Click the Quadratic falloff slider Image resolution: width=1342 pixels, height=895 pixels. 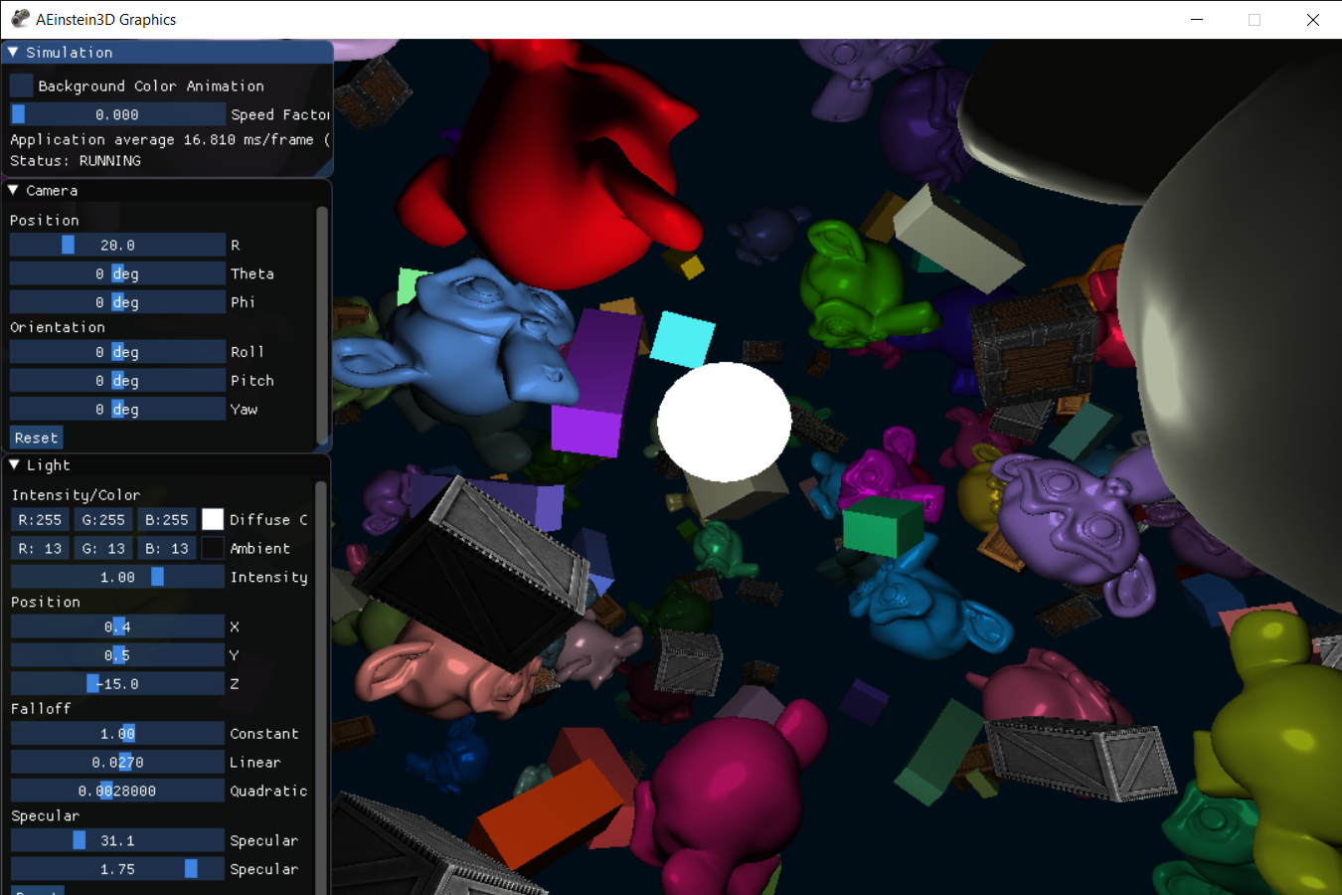(x=117, y=790)
